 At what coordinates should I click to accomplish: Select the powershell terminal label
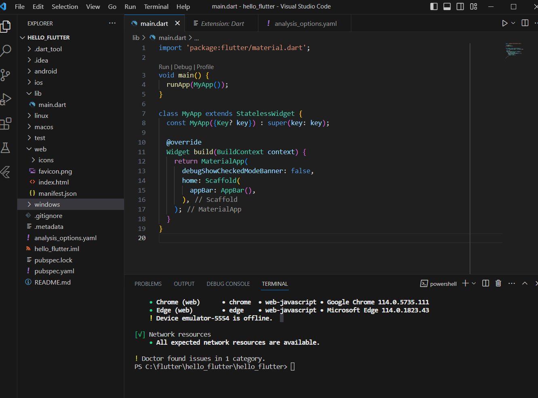[439, 284]
